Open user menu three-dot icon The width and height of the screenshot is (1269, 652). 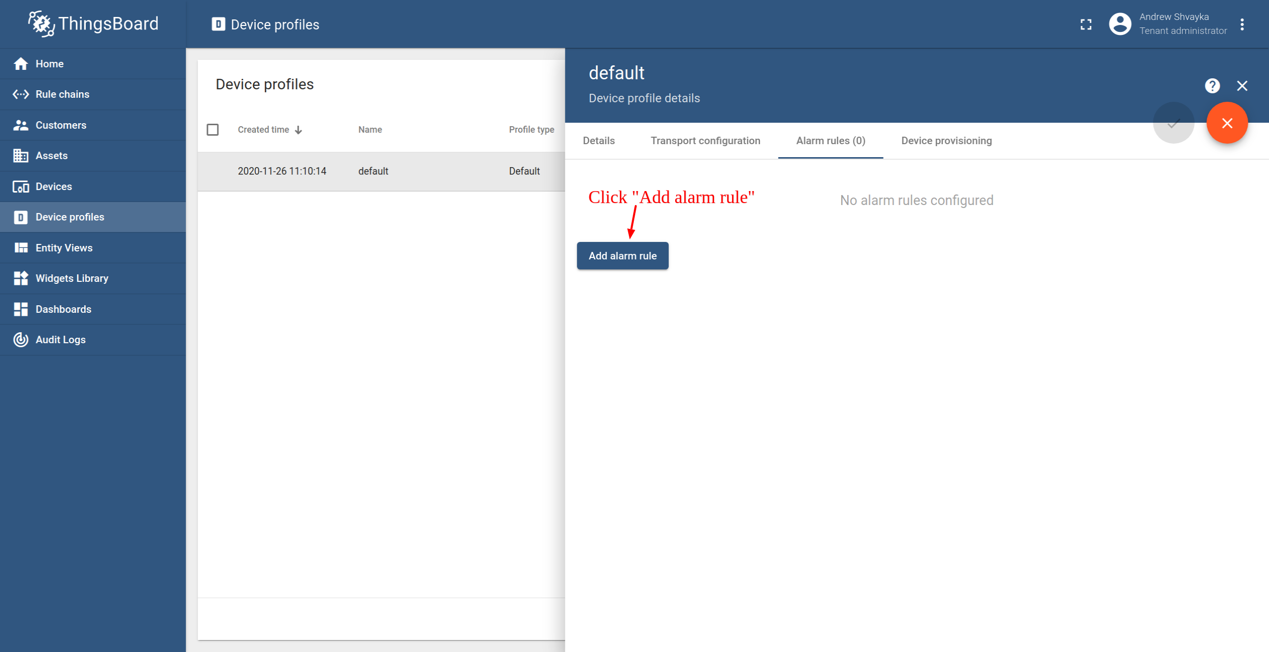[1242, 24]
